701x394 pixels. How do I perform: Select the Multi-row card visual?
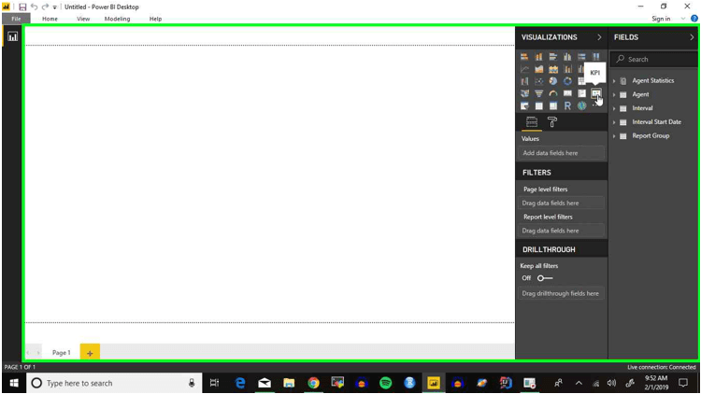click(581, 93)
